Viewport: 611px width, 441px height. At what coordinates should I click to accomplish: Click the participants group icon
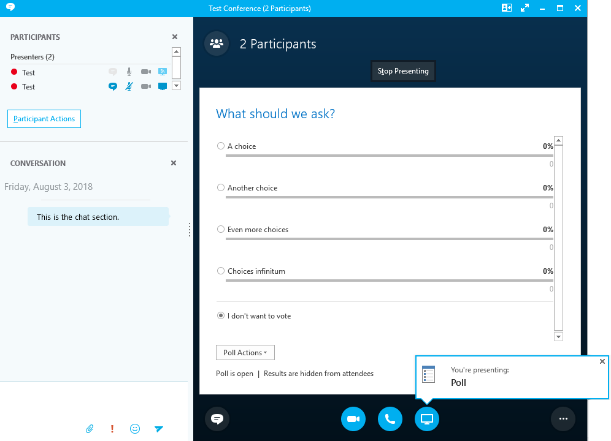216,44
